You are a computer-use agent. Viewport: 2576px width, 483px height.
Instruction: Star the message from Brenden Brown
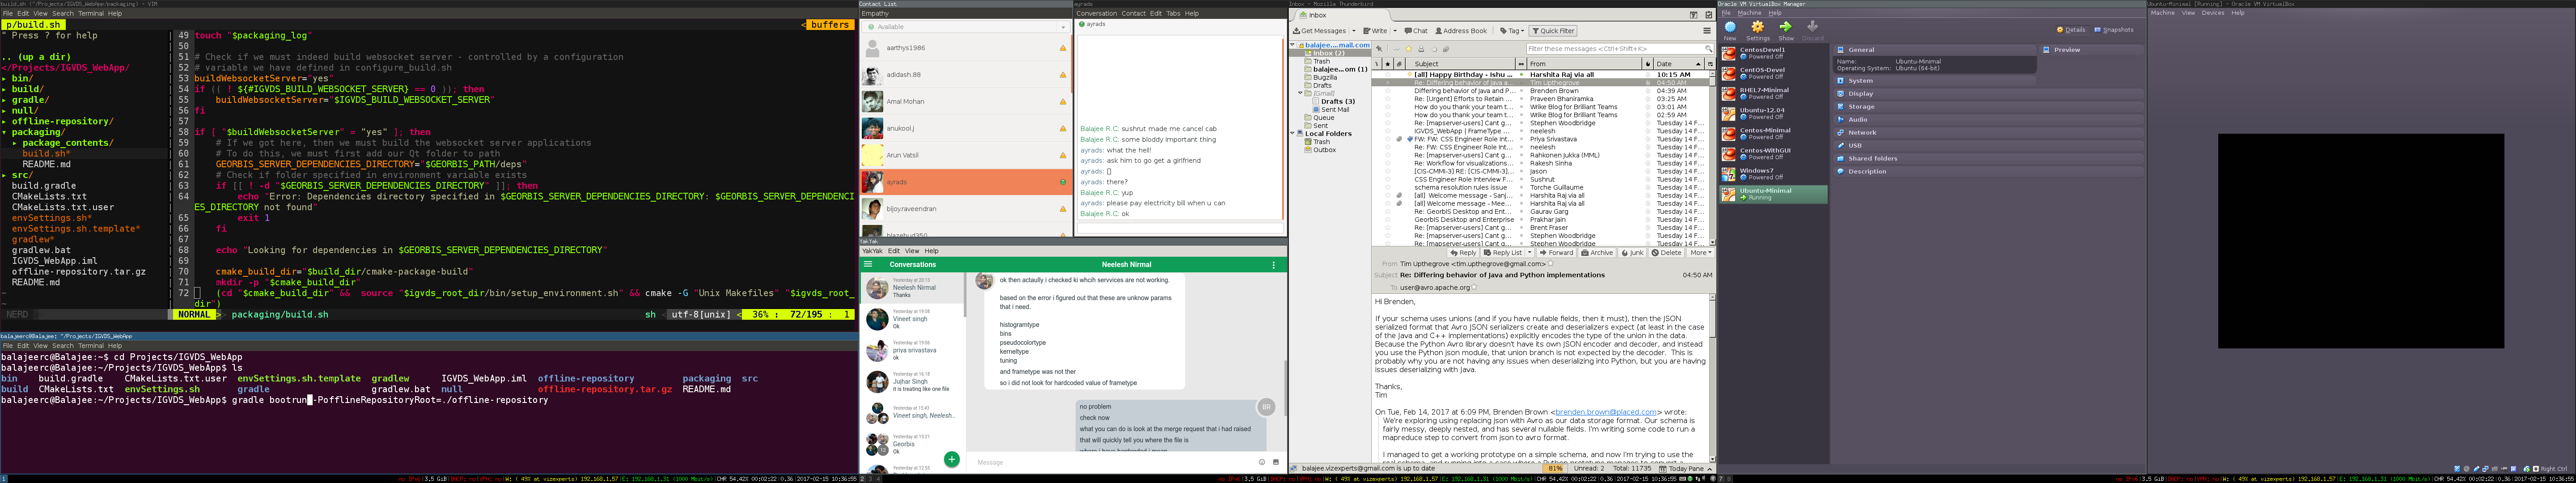(x=1388, y=91)
